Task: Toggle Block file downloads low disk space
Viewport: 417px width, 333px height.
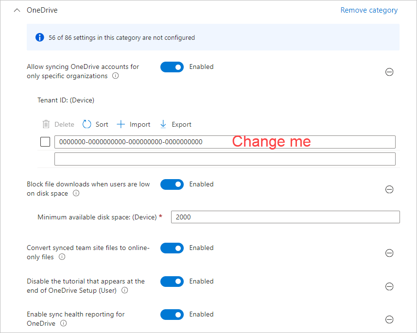Action: click(172, 184)
